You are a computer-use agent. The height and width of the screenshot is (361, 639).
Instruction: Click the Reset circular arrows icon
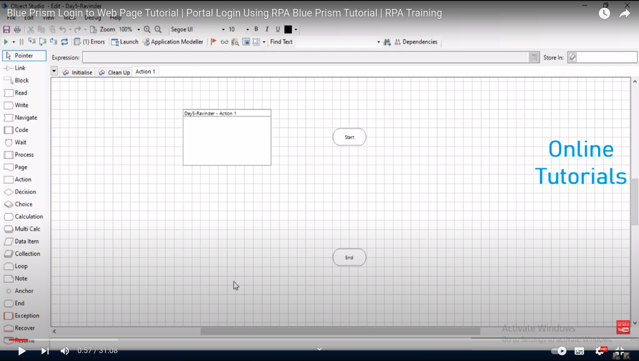[x=65, y=42]
